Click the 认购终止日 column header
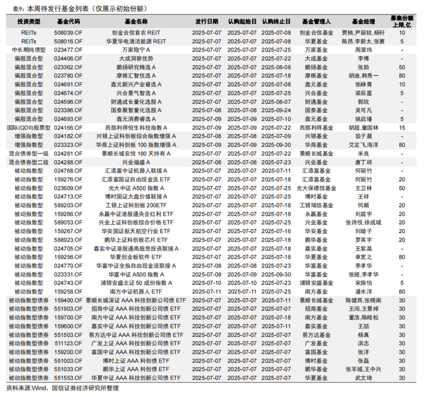This screenshot has width=424, height=397. point(276,21)
